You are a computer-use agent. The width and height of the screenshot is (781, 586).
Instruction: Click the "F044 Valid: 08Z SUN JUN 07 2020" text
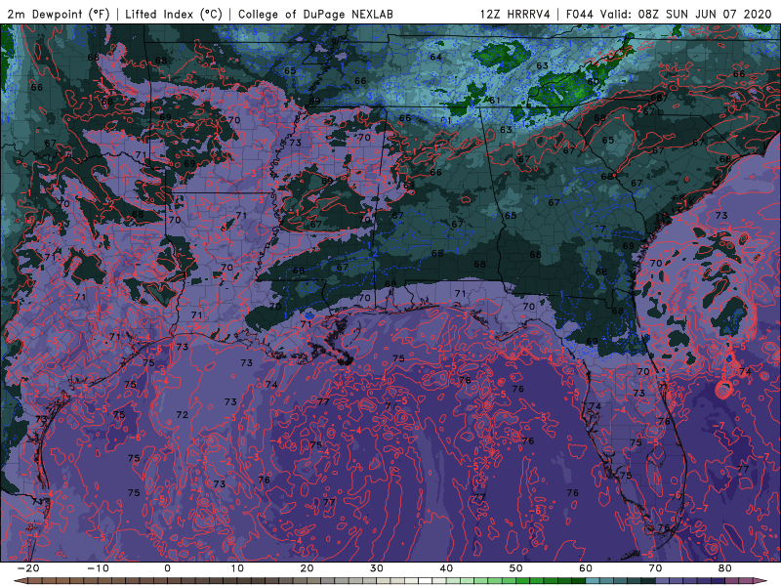pos(669,14)
